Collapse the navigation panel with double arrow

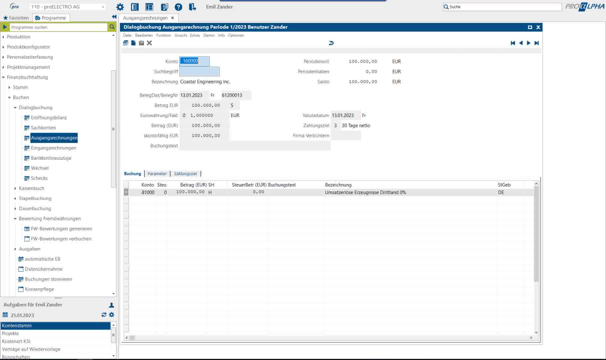click(x=114, y=17)
